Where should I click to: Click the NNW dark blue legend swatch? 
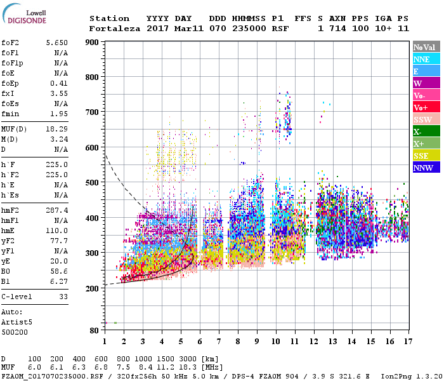click(426, 167)
